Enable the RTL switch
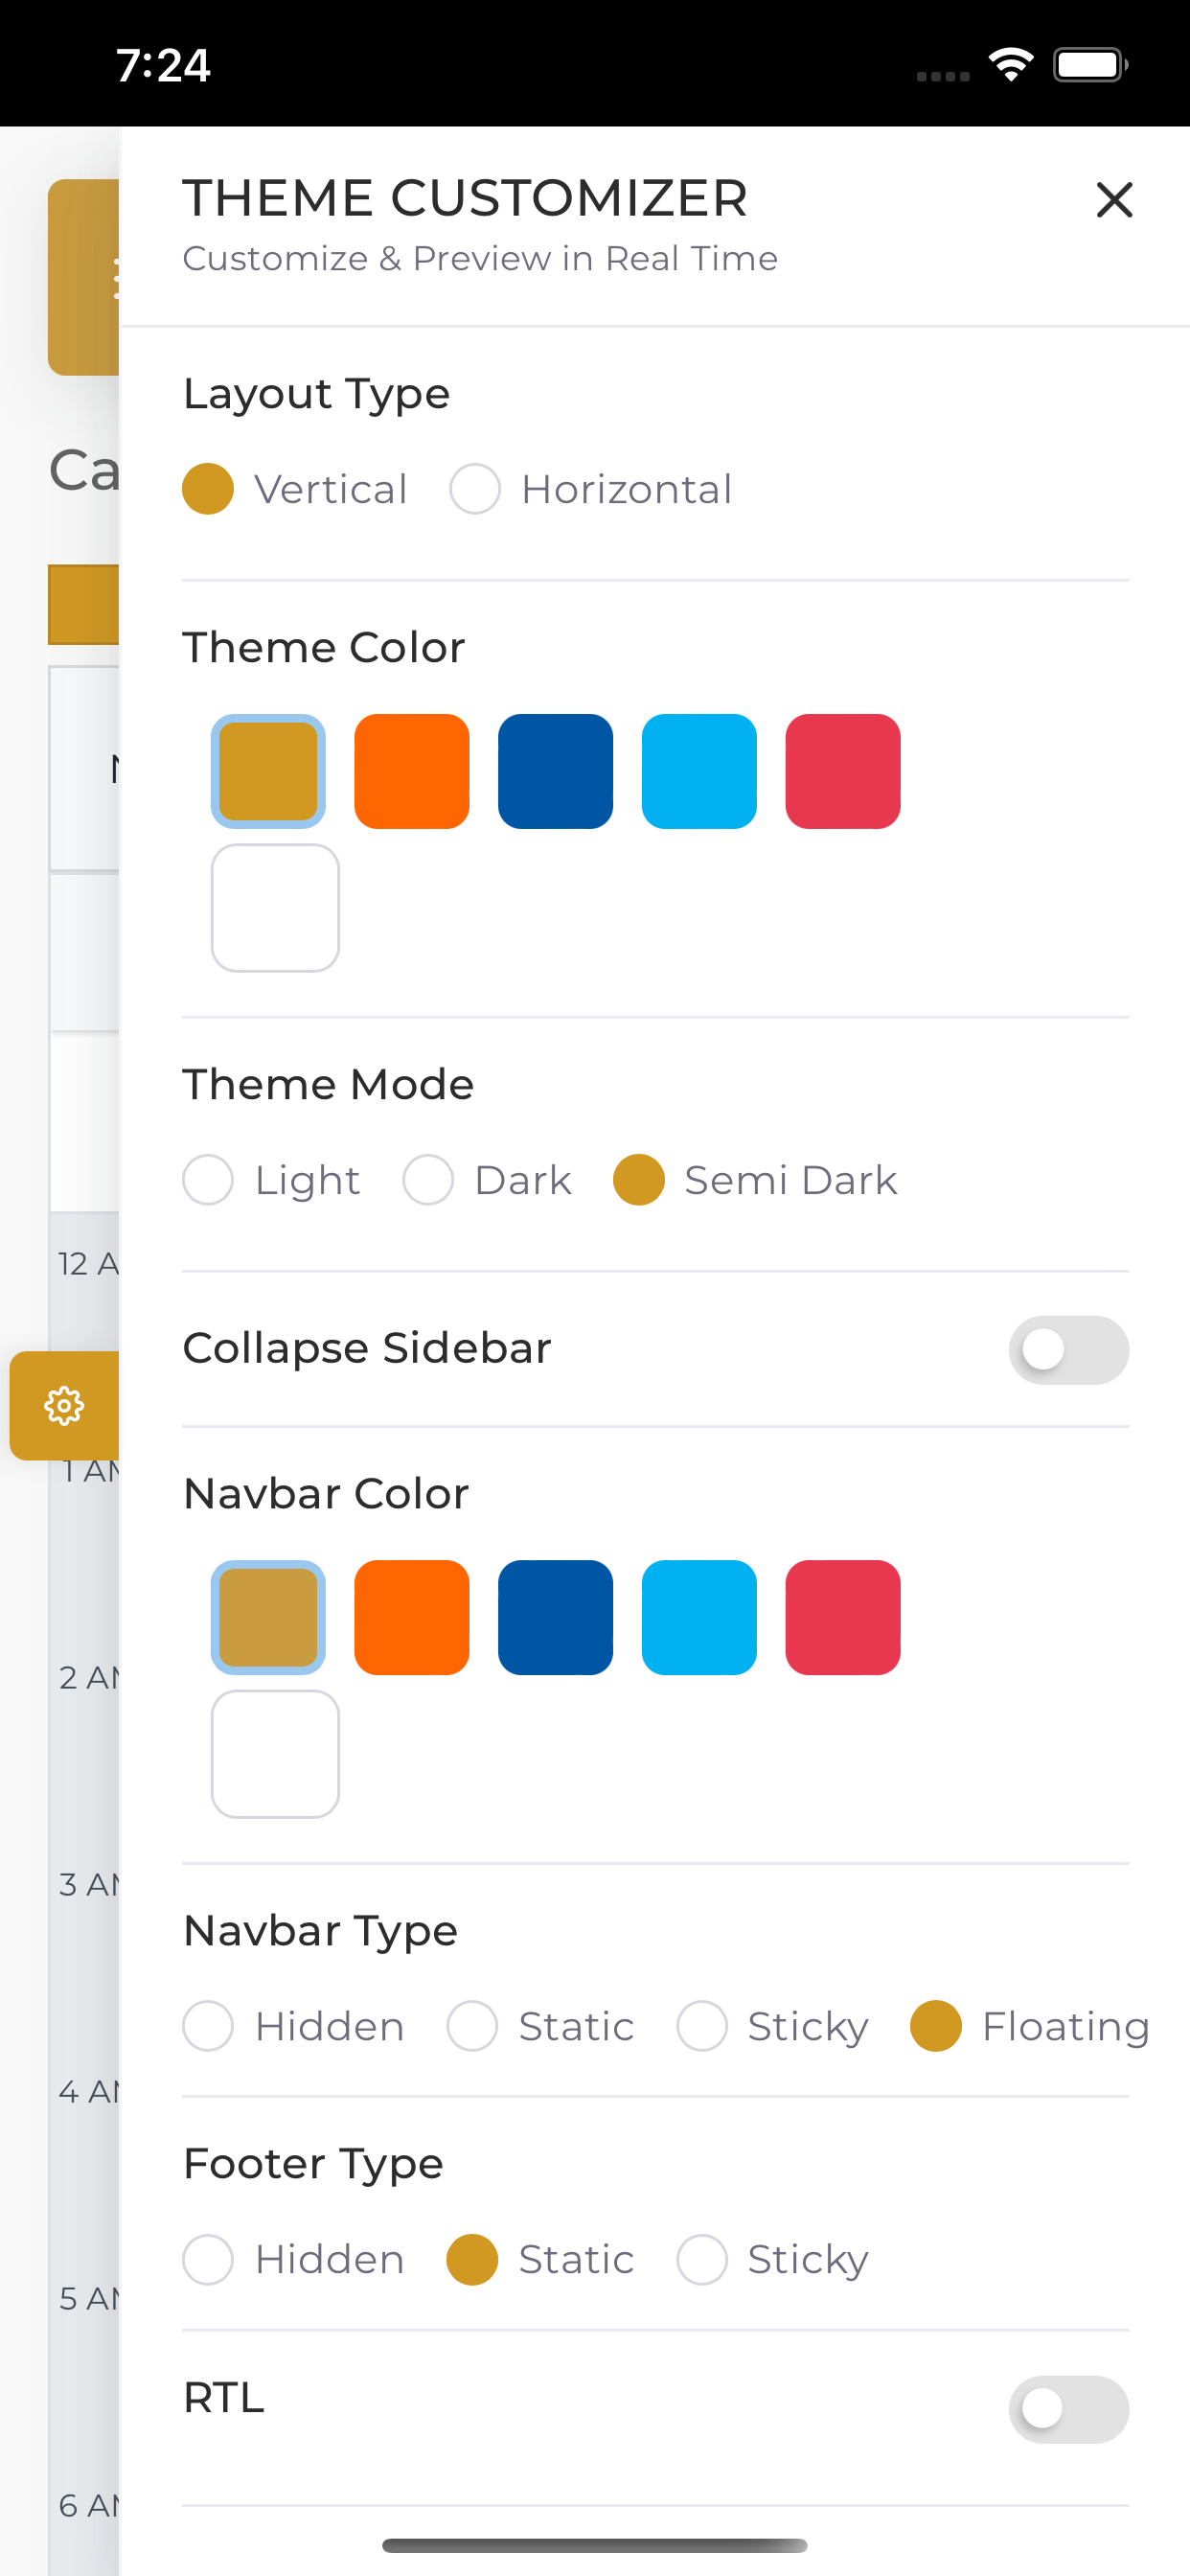 click(x=1068, y=2409)
